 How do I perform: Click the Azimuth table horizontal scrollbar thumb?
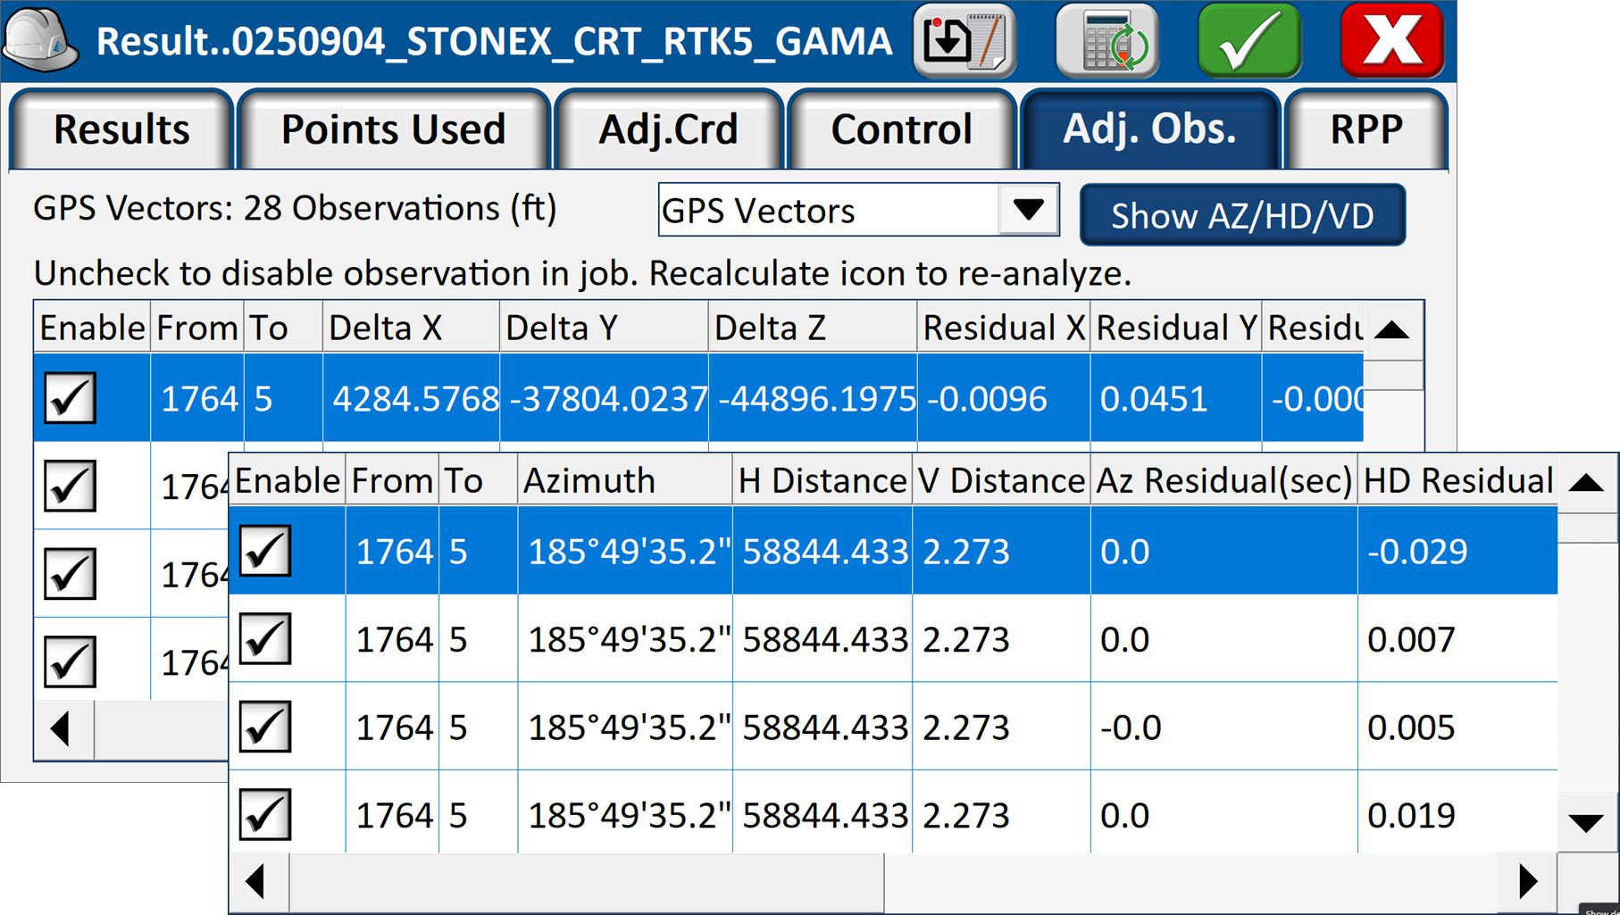tap(586, 882)
